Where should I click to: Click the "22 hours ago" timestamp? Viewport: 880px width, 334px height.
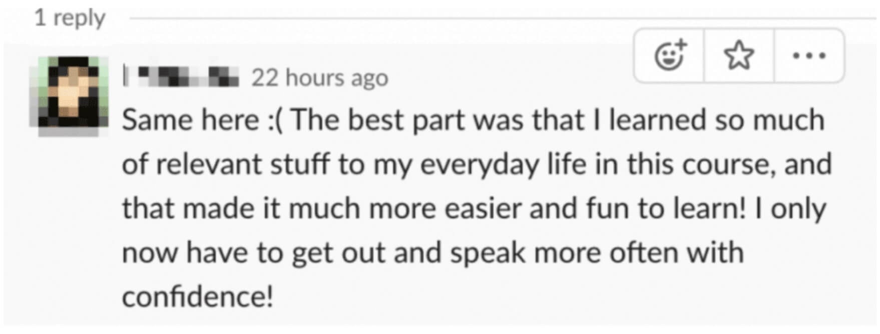coord(319,78)
